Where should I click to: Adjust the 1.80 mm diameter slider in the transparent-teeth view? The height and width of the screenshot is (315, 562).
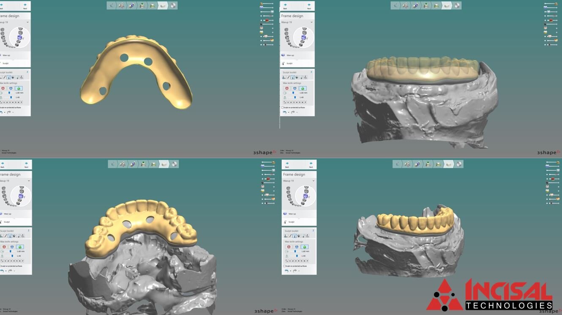click(x=293, y=93)
